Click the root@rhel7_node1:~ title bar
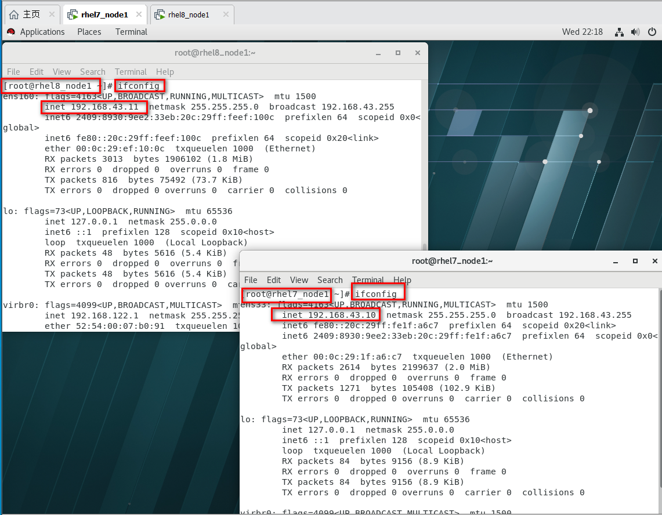The height and width of the screenshot is (515, 662). [x=452, y=261]
